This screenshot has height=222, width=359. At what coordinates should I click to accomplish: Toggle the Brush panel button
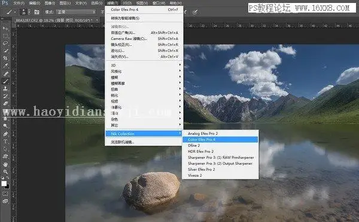point(36,12)
